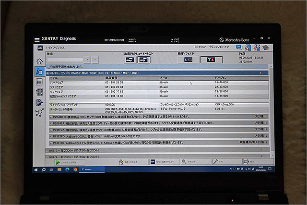Open the network nodes sidebar icon
The width and height of the screenshot is (307, 205).
point(39,112)
